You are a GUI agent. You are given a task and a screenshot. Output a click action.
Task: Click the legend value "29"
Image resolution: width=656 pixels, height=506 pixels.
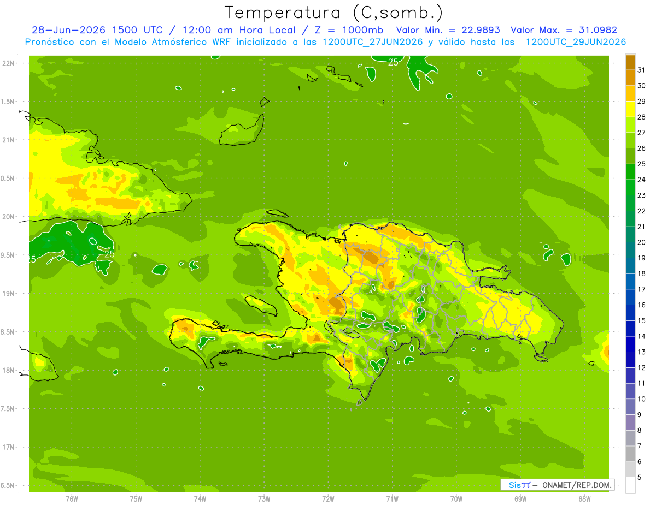642,102
